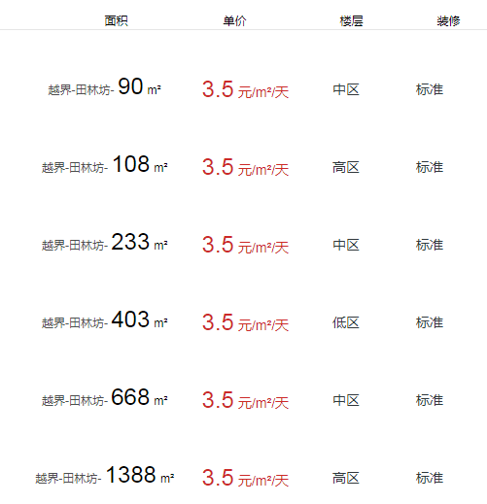Click the price for the 403 m² unit

(x=245, y=322)
